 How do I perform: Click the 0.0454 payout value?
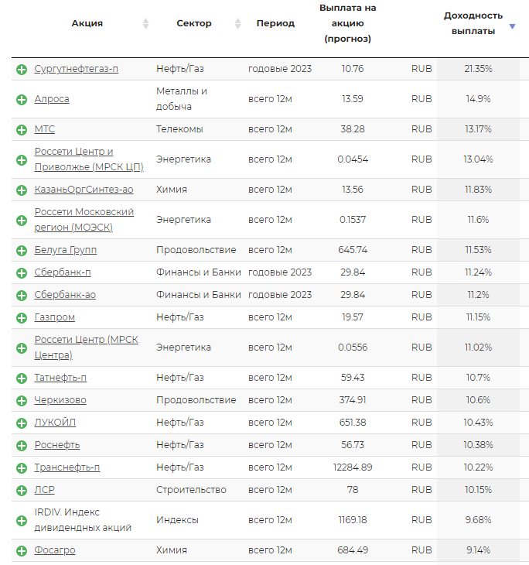point(353,159)
